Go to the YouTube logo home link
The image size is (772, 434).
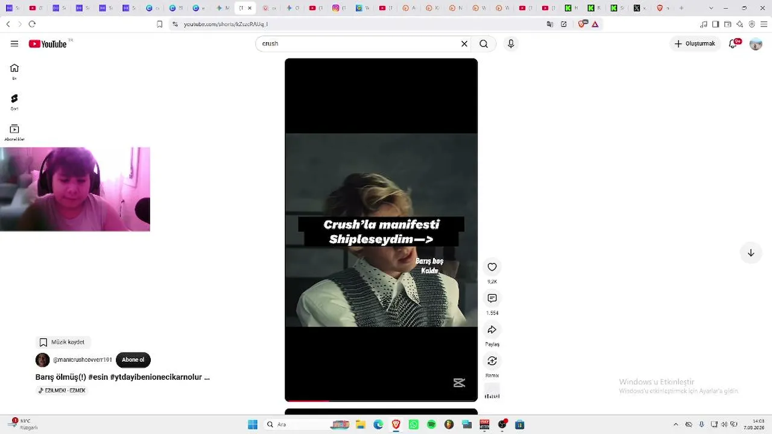(48, 44)
